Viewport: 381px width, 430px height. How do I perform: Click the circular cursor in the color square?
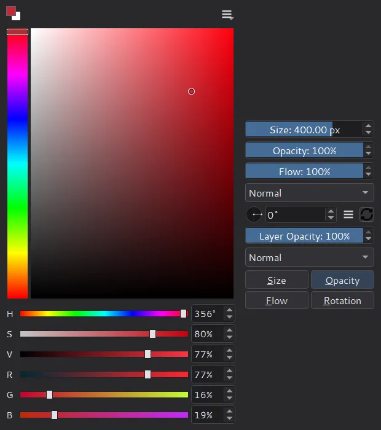click(x=191, y=92)
